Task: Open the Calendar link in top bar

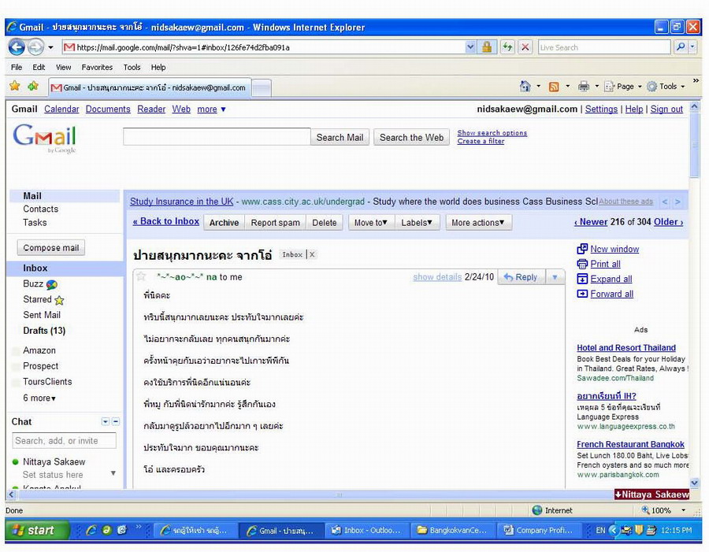Action: click(x=61, y=109)
